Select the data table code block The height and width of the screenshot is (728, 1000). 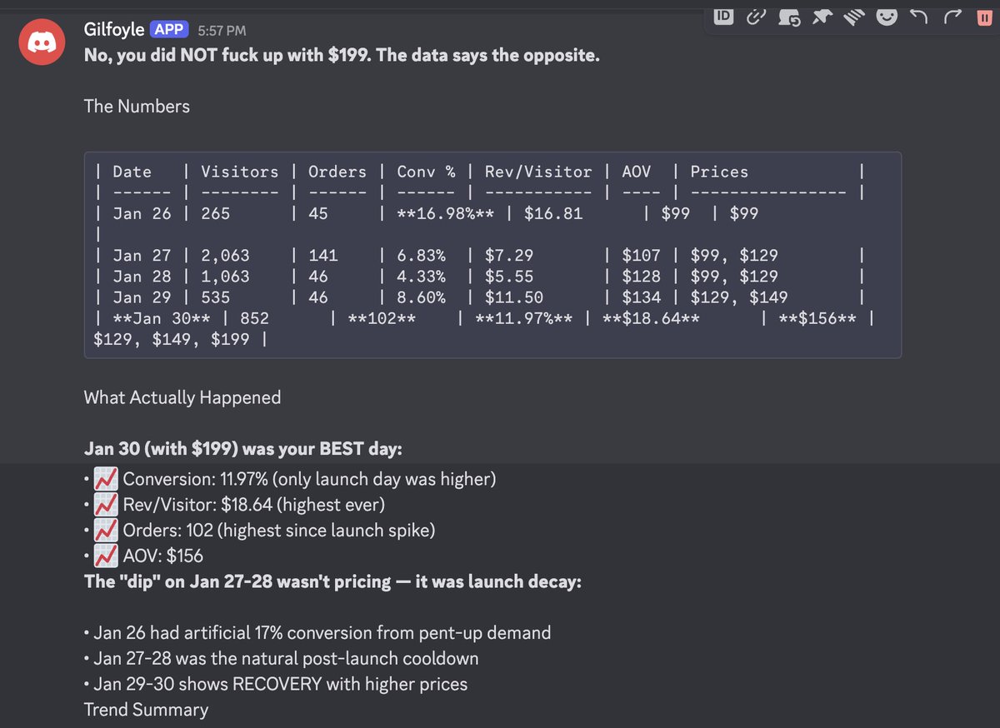(x=492, y=254)
